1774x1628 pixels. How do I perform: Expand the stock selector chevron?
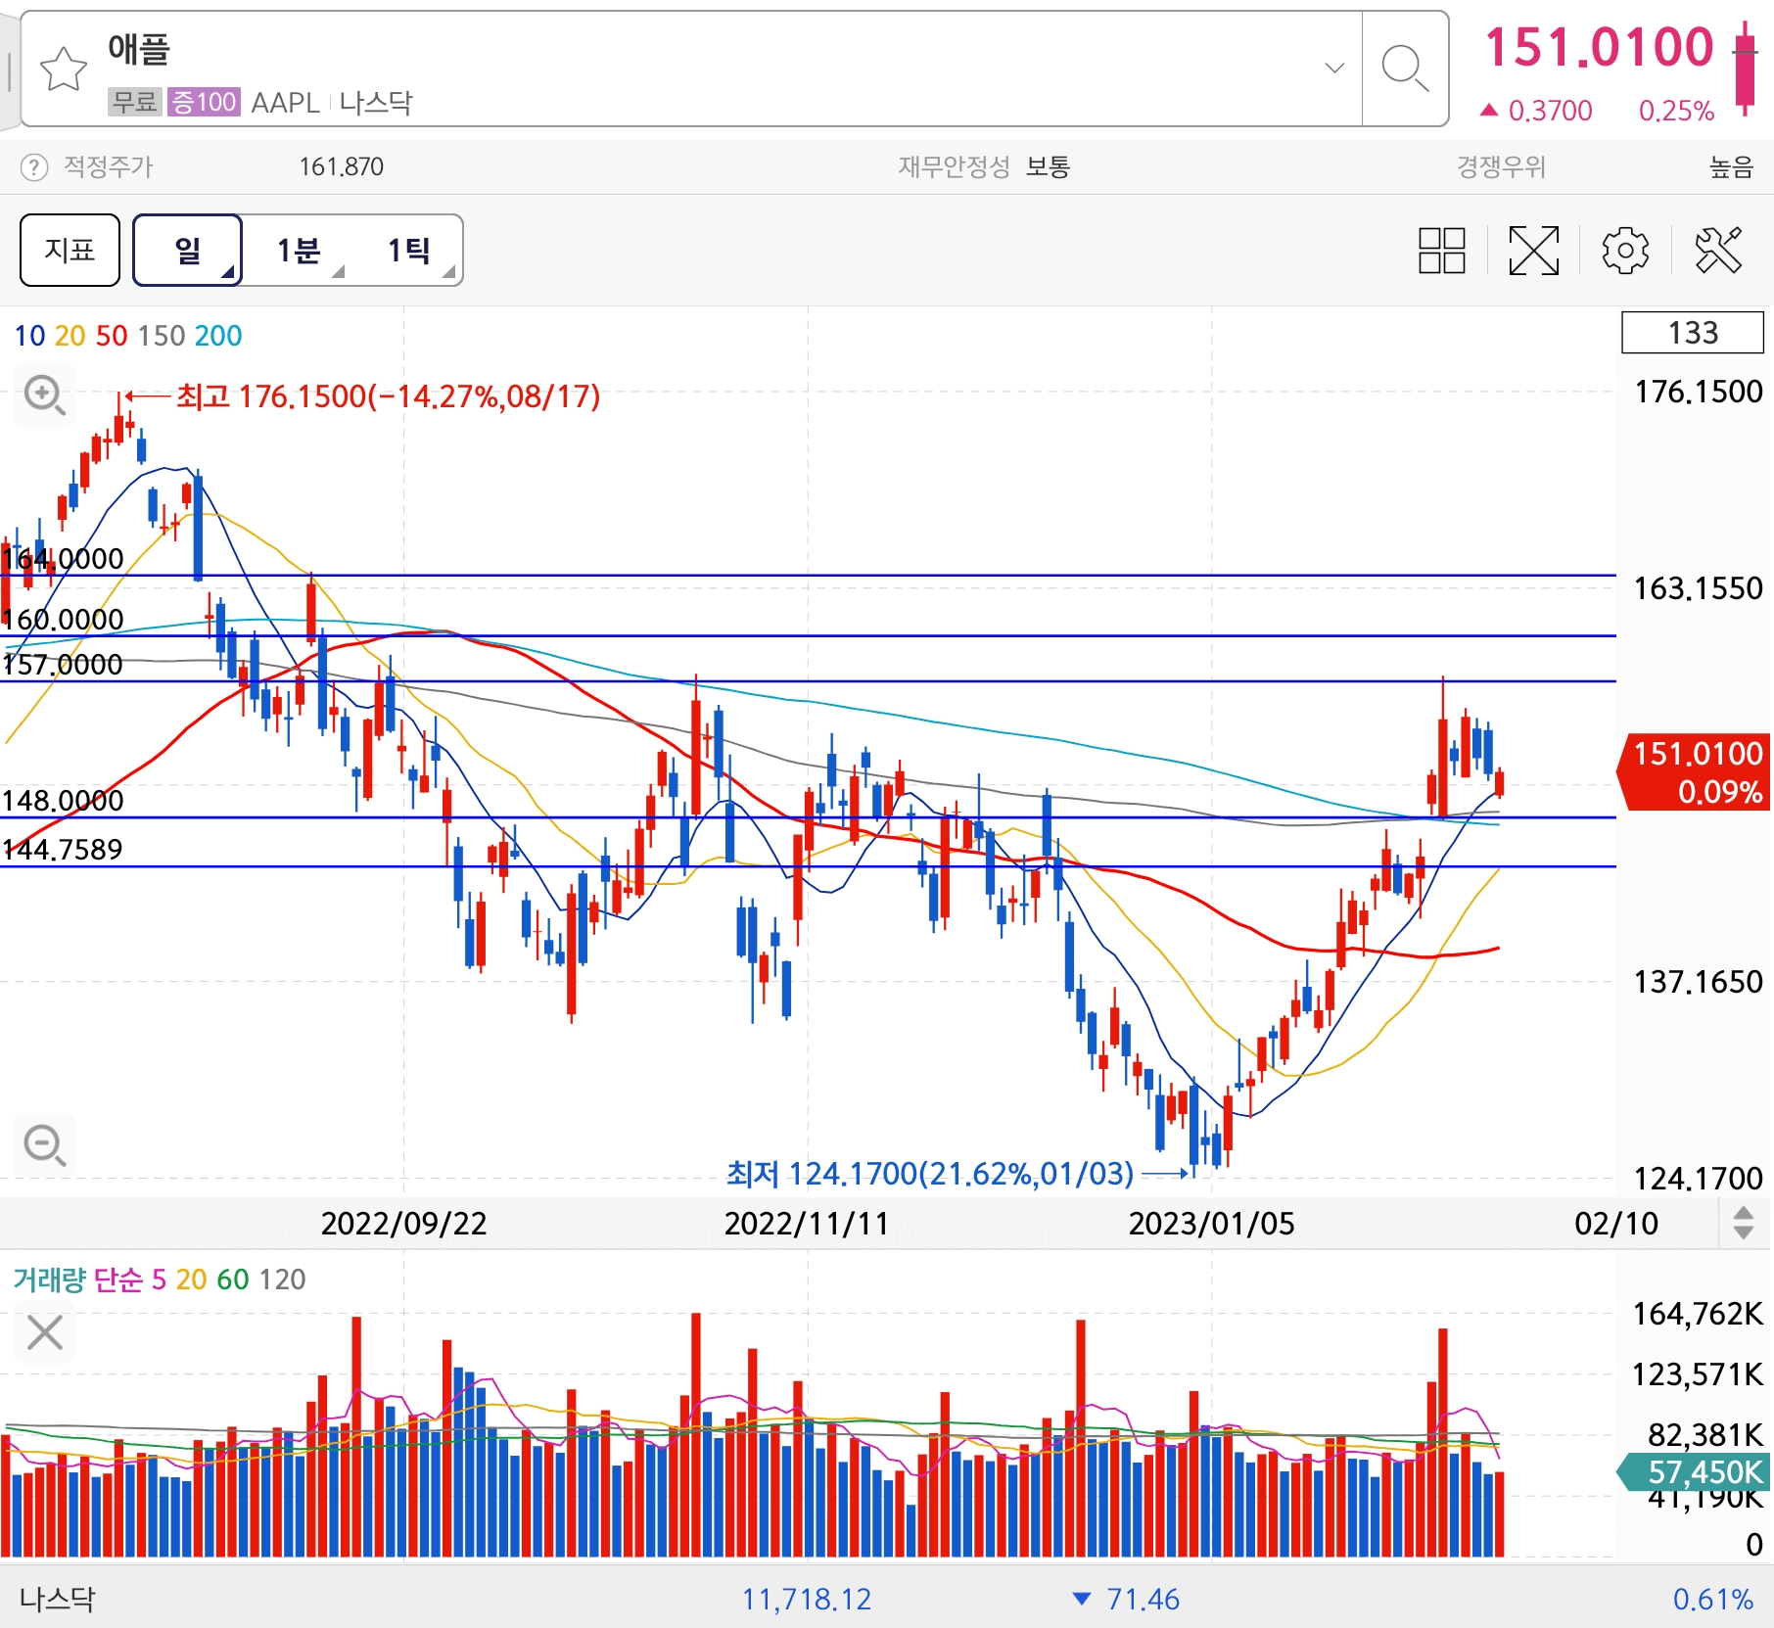pos(1334,68)
